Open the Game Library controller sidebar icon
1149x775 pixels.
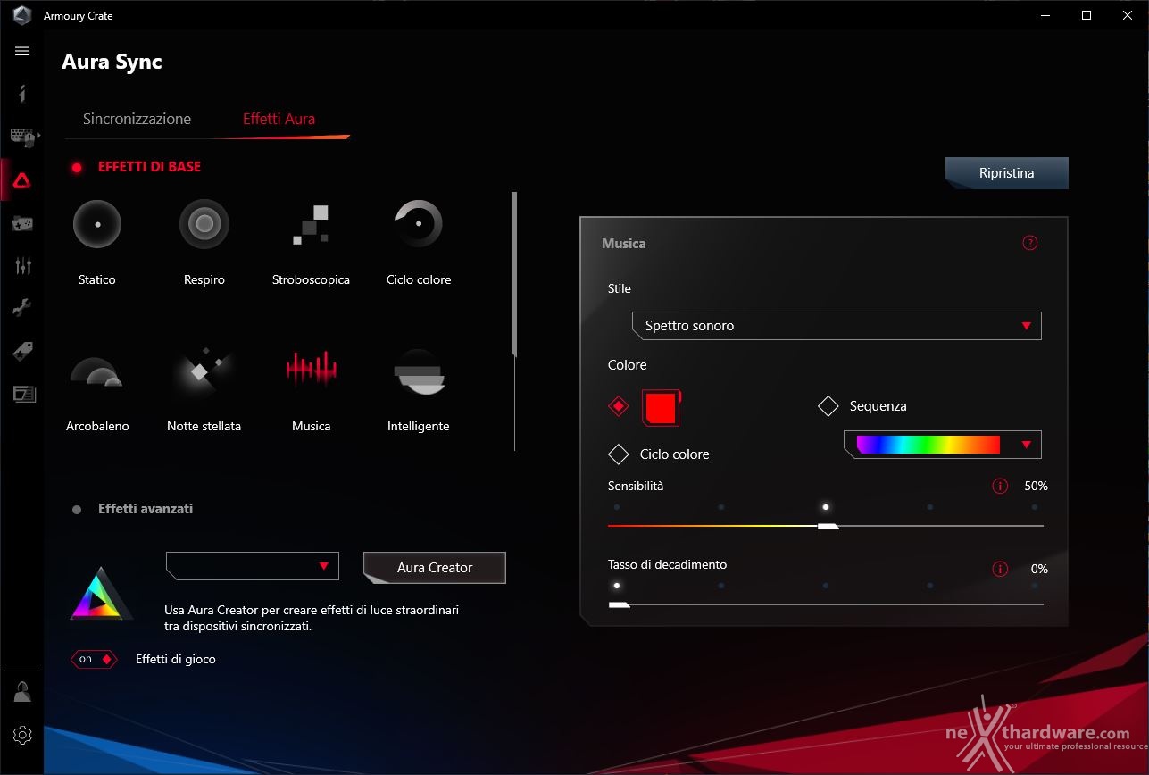coord(22,223)
